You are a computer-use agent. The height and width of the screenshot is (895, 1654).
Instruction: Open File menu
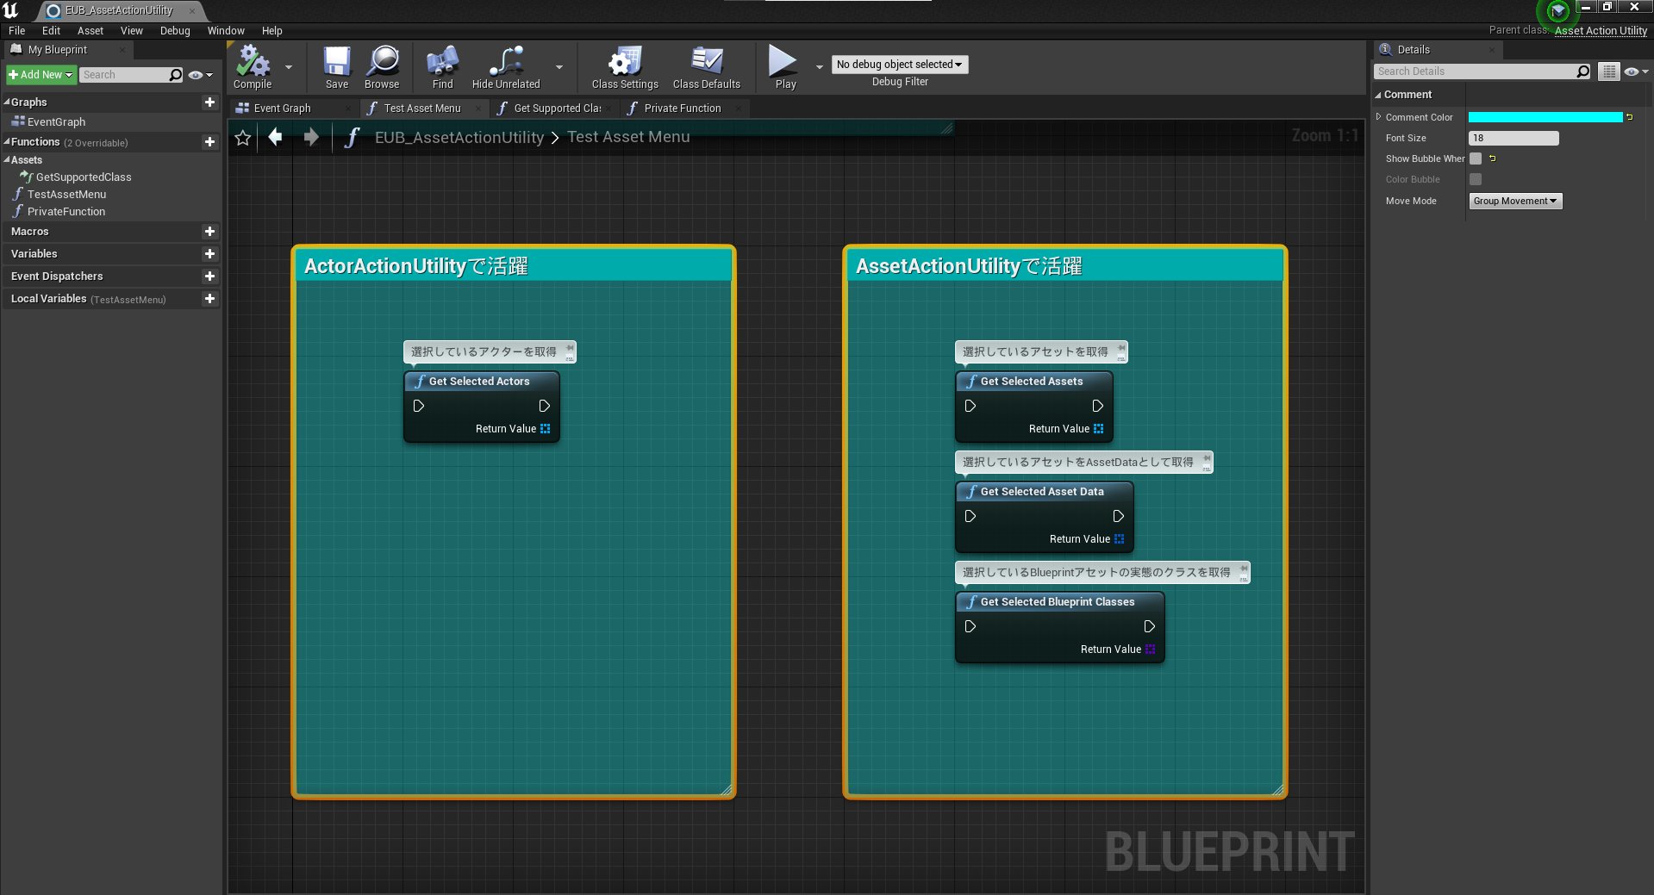tap(16, 30)
